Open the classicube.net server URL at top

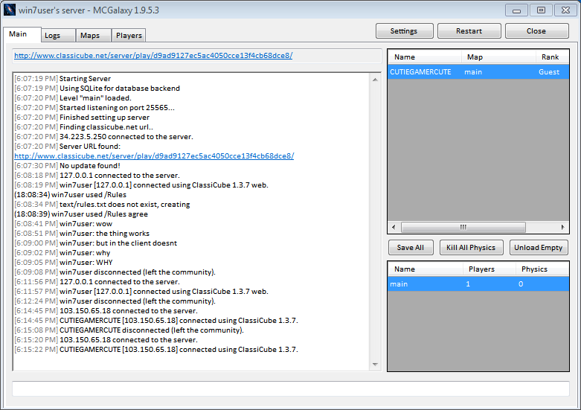[x=153, y=56]
